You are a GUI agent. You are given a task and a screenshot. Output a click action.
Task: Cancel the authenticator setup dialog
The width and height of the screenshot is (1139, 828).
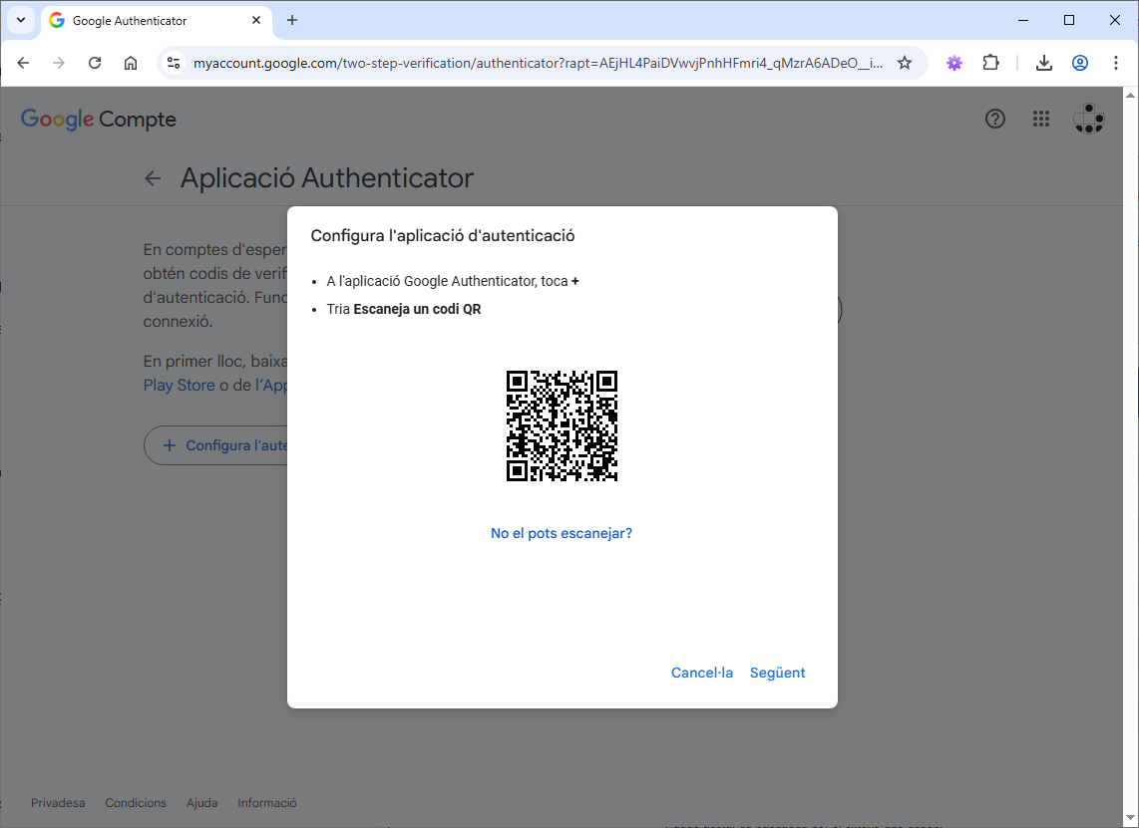[x=701, y=673]
